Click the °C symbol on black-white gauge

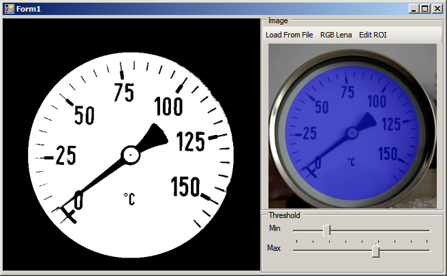[x=129, y=198]
